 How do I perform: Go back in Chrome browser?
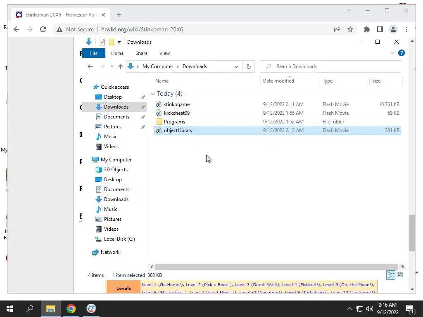click(x=17, y=29)
